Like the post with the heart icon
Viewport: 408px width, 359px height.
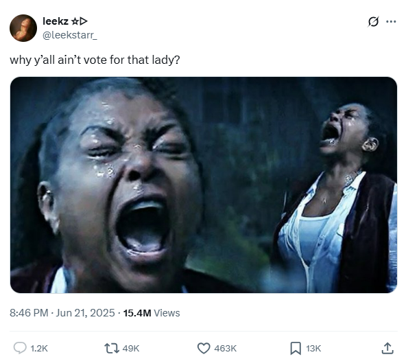tap(204, 348)
